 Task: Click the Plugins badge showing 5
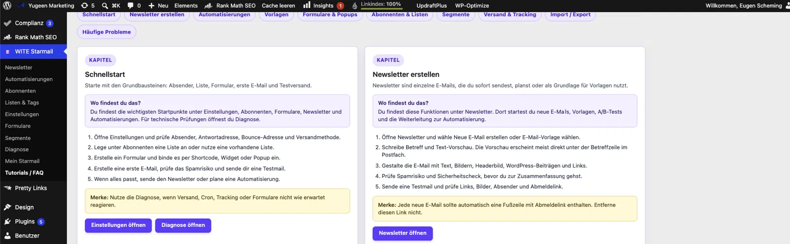point(41,221)
